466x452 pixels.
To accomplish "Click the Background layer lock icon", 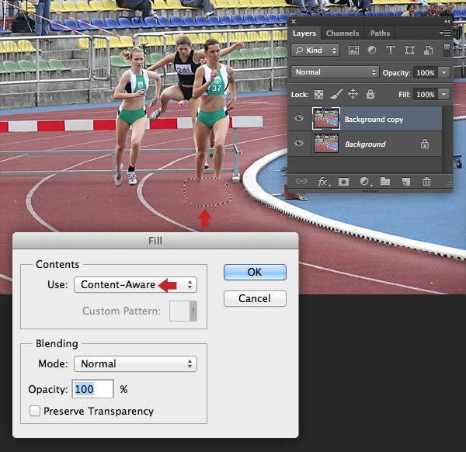I will click(x=425, y=144).
